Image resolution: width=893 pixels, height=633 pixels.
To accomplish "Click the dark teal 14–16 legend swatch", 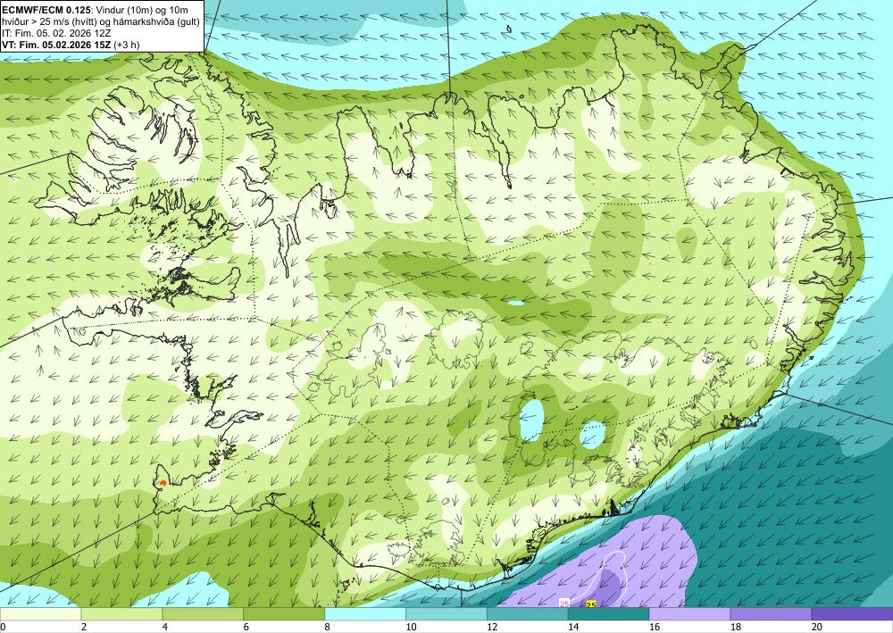I will coord(608,614).
